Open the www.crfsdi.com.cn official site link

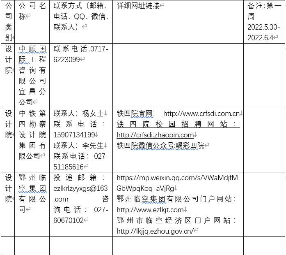pyautogui.click(x=201, y=114)
